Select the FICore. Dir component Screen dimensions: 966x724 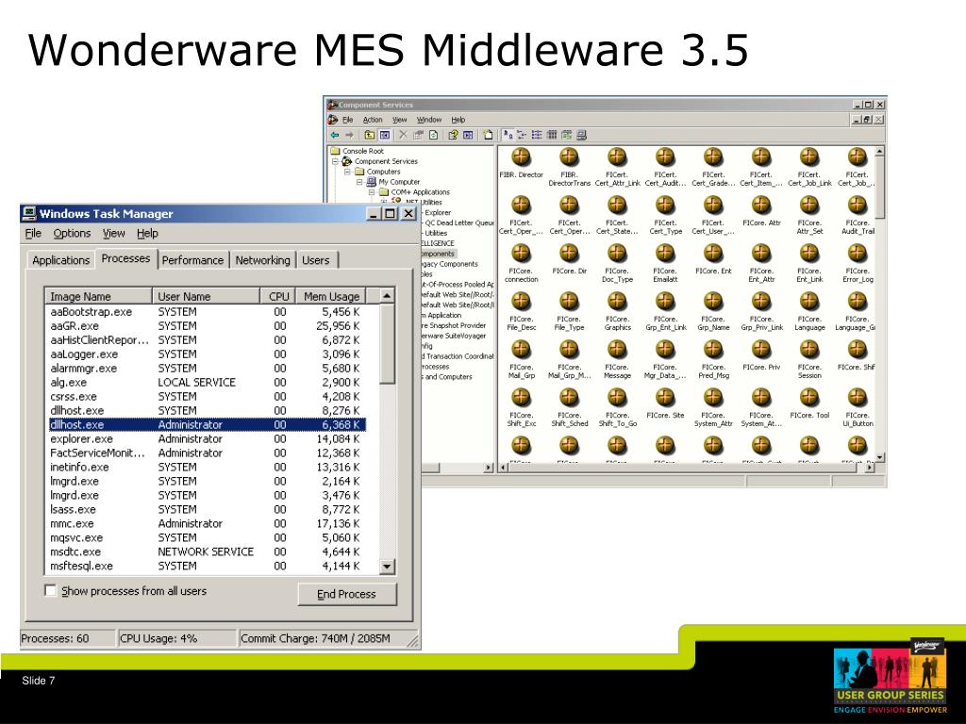coord(569,259)
